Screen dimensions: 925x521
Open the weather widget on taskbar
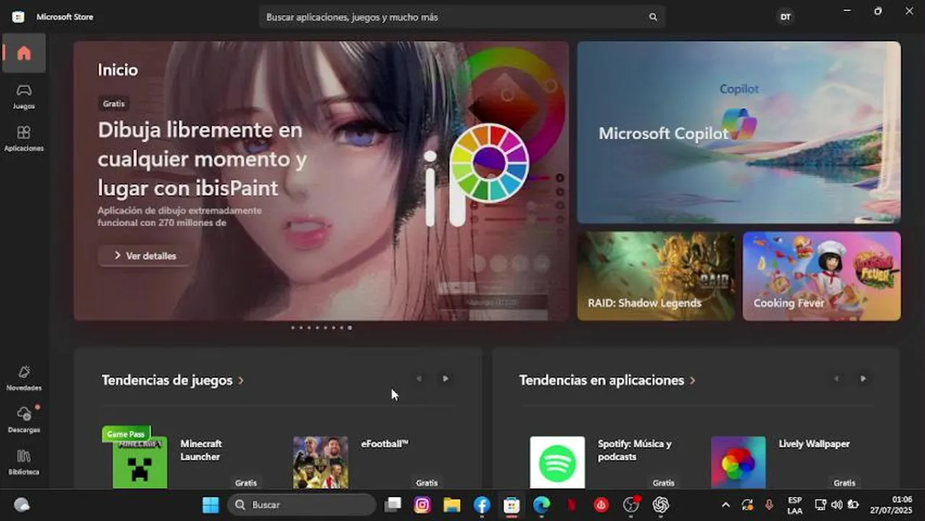coord(22,504)
